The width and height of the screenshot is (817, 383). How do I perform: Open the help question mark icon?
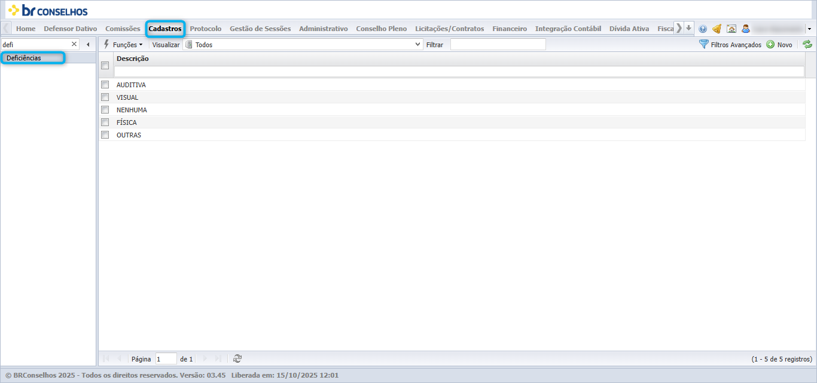pos(703,29)
